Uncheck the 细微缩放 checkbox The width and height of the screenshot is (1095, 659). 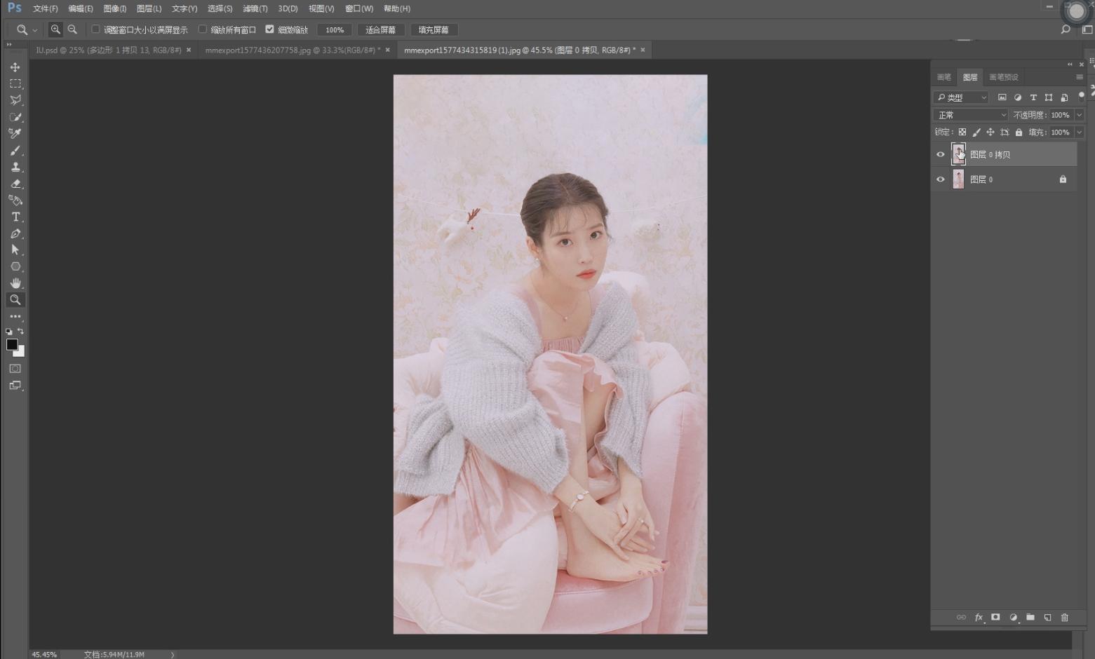coord(269,29)
